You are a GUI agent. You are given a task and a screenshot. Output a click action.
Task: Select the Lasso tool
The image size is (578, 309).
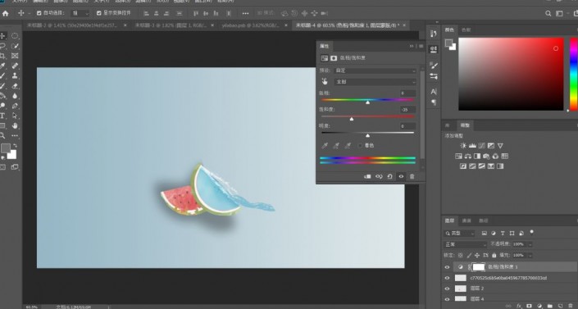point(2,46)
